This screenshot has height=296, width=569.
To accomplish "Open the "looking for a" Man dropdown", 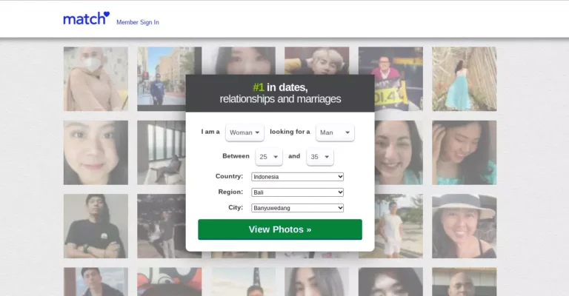I will coord(334,132).
